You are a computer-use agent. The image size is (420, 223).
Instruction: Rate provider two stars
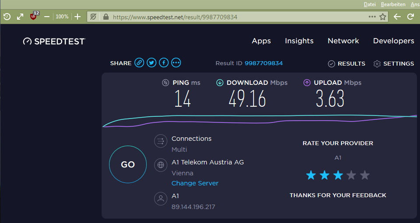325,175
